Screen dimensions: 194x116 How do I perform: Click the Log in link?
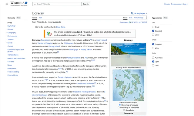tap(186, 4)
